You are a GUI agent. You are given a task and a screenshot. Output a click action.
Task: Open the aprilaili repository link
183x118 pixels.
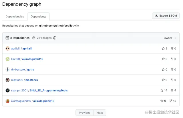[x=27, y=49]
